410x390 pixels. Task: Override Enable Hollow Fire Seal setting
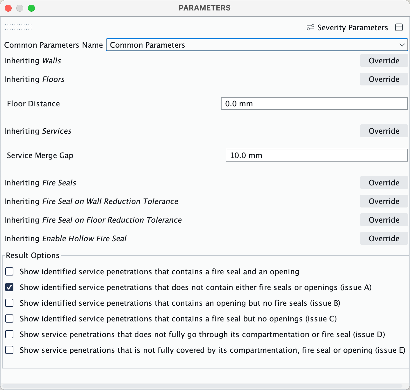click(x=384, y=239)
